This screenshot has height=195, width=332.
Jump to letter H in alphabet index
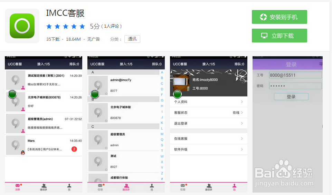tap(162, 106)
